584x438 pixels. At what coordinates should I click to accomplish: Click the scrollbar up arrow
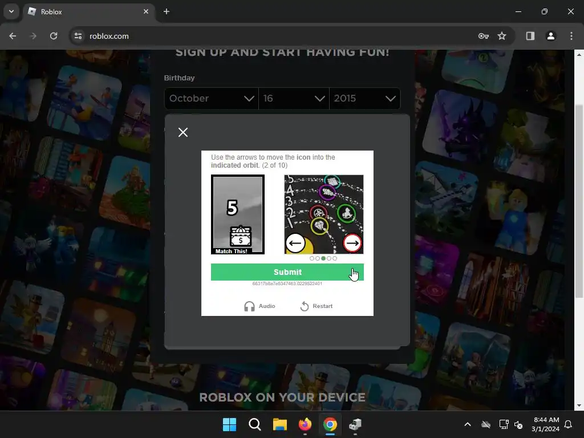[579, 54]
